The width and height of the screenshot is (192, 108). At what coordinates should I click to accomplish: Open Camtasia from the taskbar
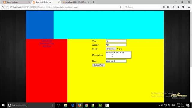(107, 105)
